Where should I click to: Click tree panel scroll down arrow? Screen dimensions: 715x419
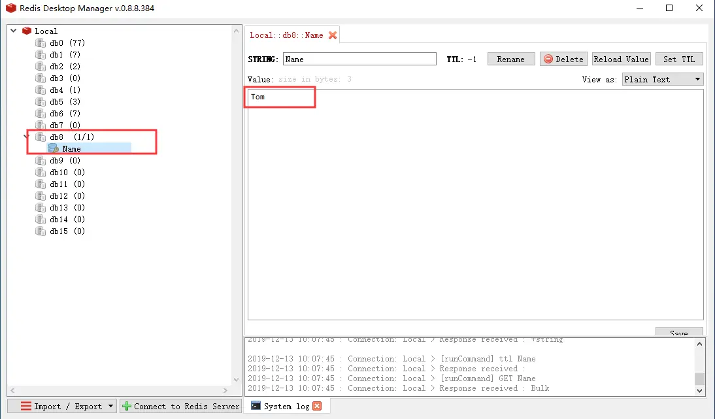tap(236, 379)
